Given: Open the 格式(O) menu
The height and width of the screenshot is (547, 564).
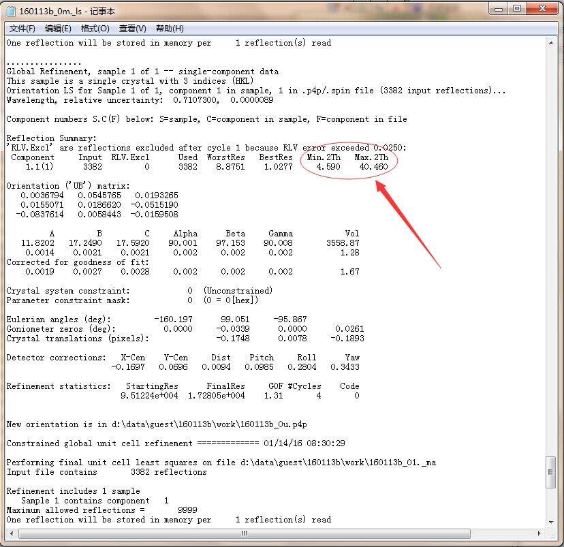Looking at the screenshot, I should click(95, 29).
